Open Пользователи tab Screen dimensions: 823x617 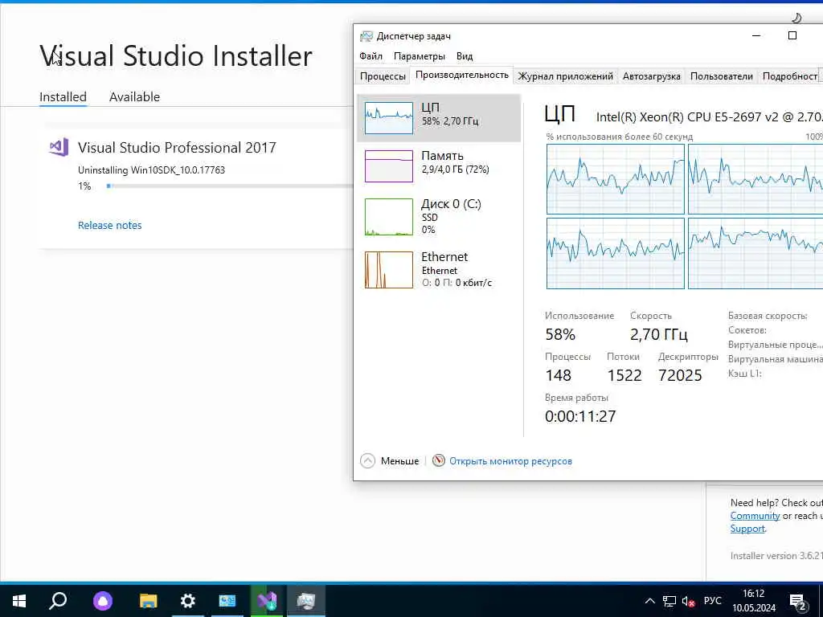coord(721,76)
